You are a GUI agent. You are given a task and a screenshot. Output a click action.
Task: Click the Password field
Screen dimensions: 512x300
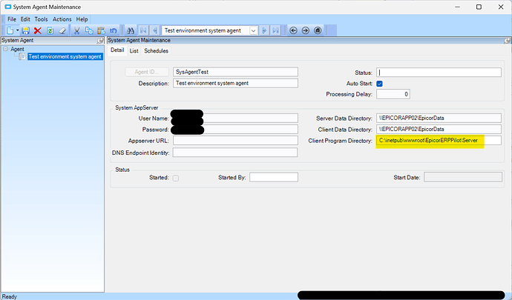click(x=235, y=129)
